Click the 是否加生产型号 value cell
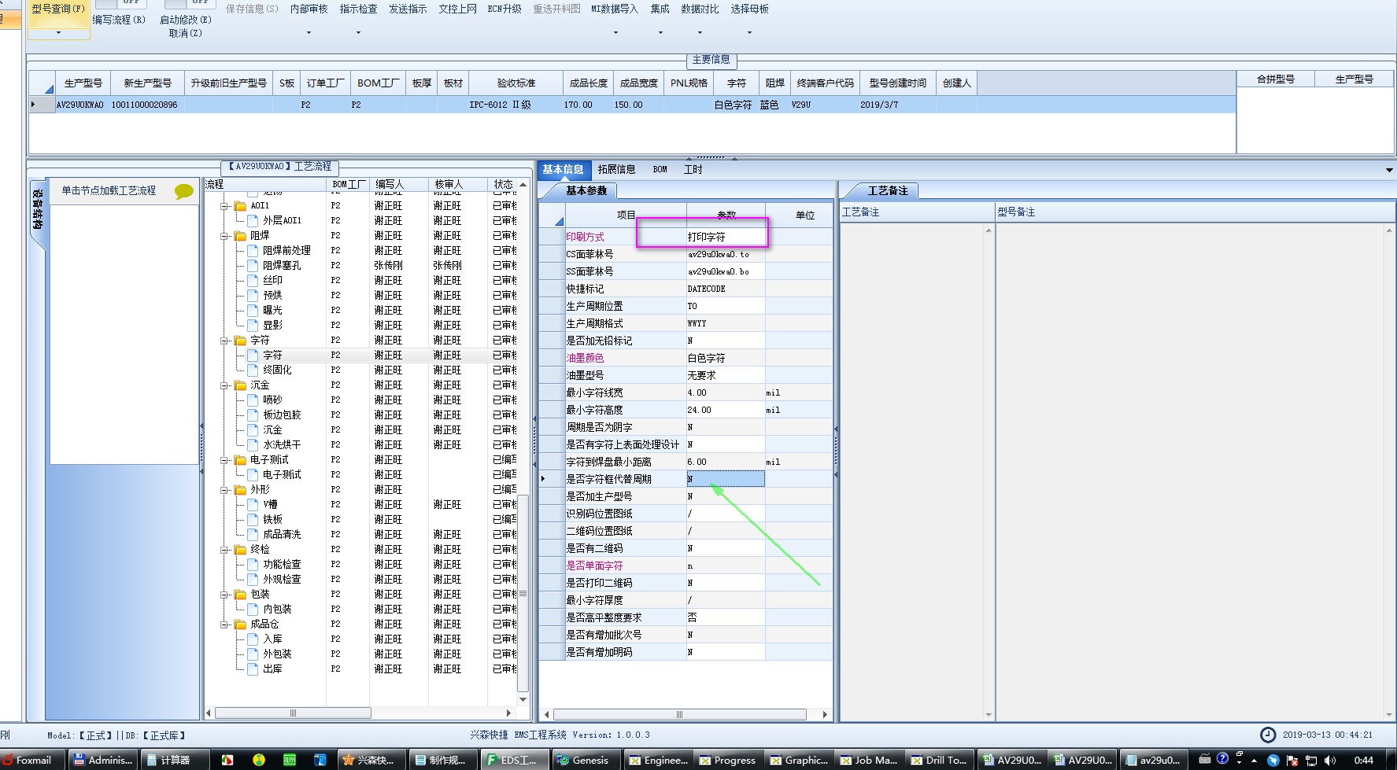The width and height of the screenshot is (1397, 770). pyautogui.click(x=725, y=496)
